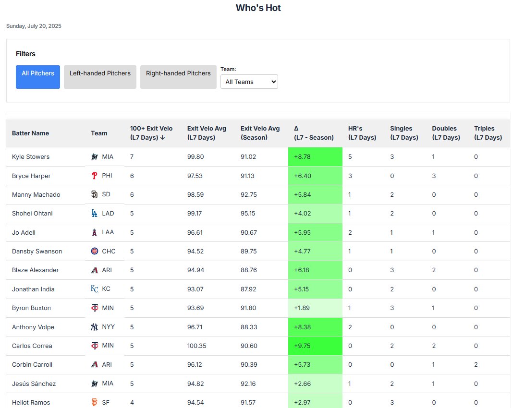
Task: Click the Phillies logo beside PHI
Action: [x=94, y=176]
